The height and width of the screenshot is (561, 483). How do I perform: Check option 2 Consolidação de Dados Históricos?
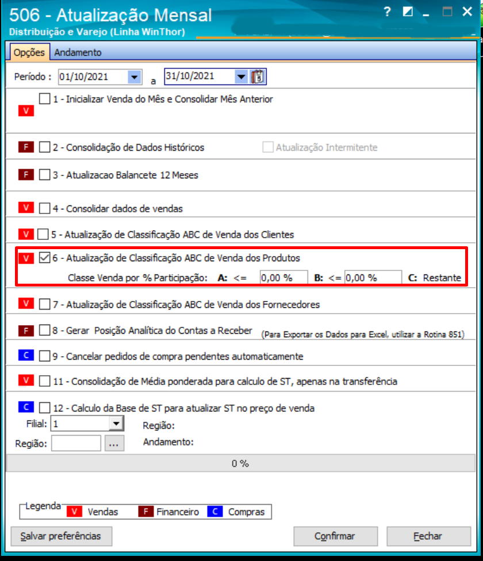pos(45,147)
